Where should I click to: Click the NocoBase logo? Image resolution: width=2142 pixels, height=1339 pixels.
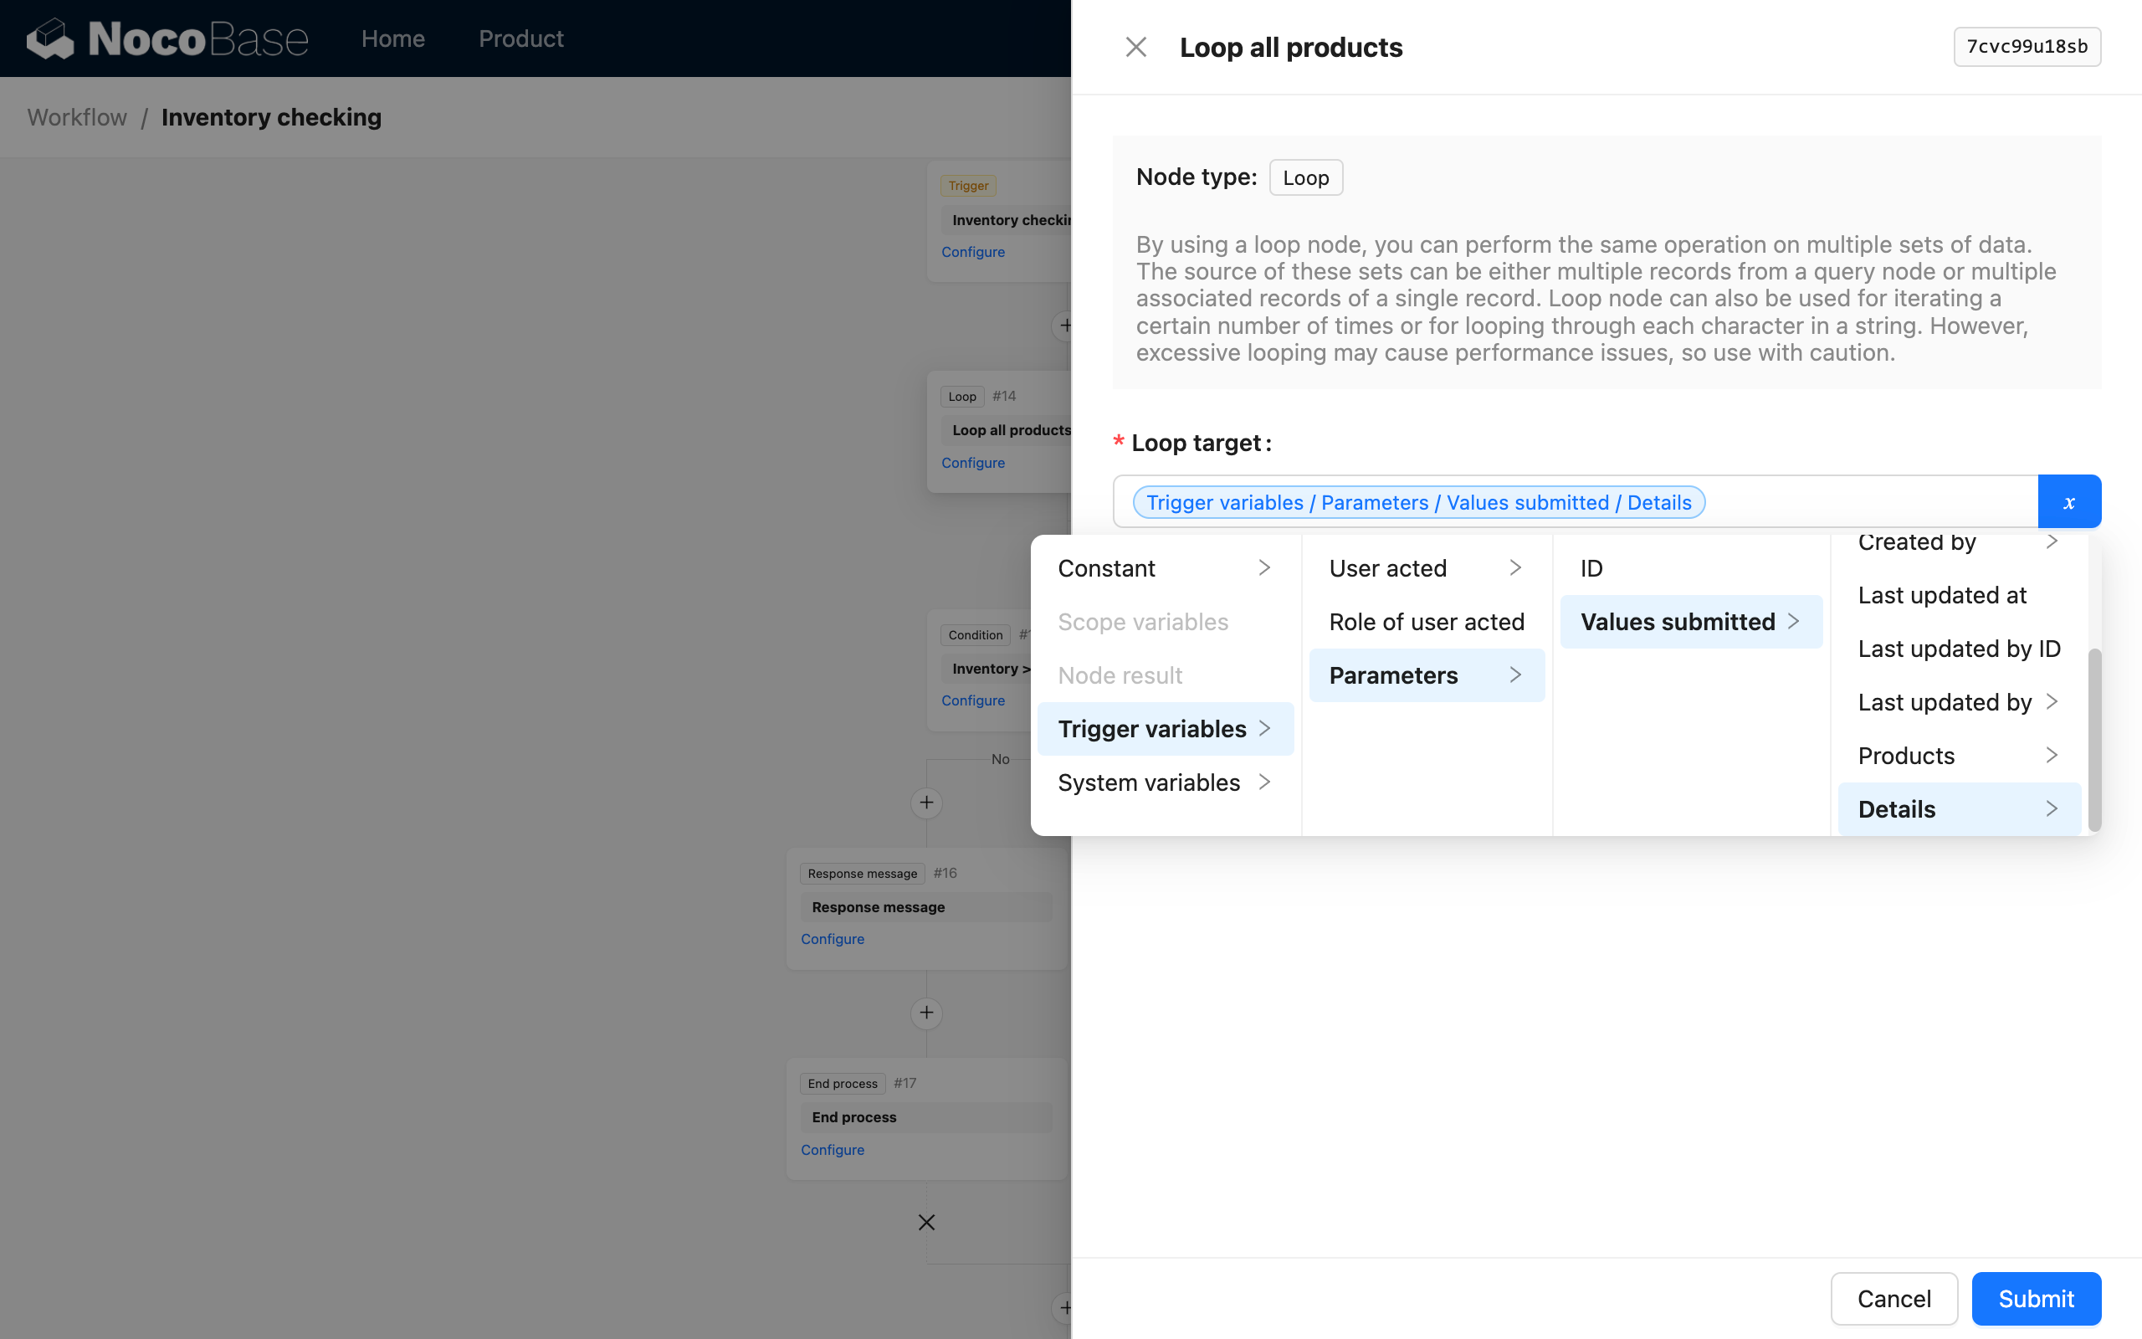(167, 39)
